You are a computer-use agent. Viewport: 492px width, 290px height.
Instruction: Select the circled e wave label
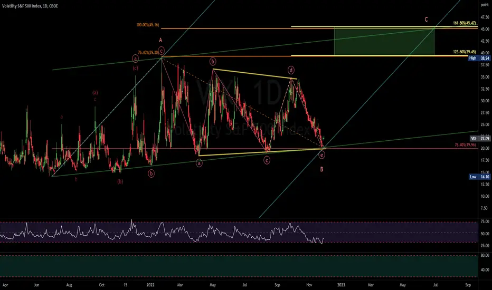click(x=321, y=155)
